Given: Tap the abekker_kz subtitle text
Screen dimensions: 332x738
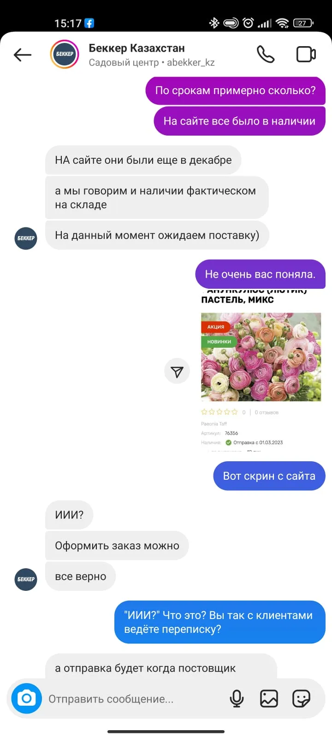Looking at the screenshot, I should (190, 63).
